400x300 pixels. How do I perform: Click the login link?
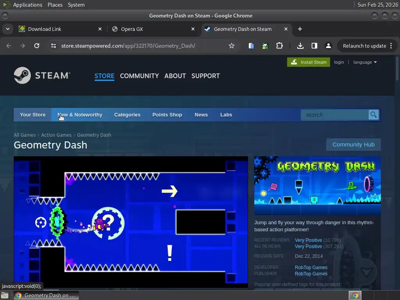point(339,62)
